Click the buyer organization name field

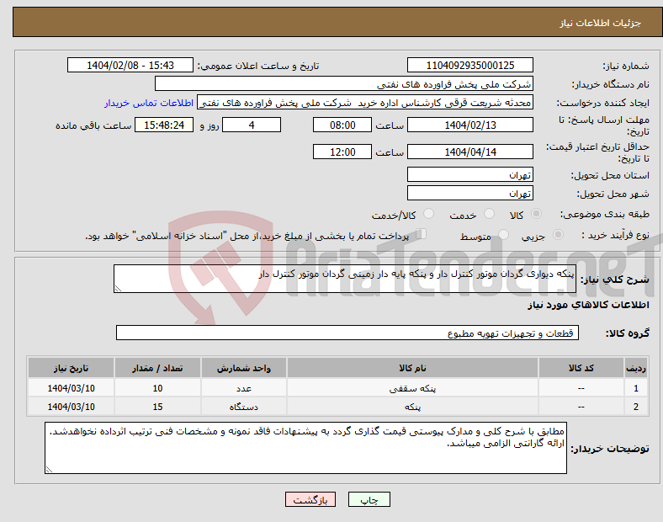tap(344, 83)
